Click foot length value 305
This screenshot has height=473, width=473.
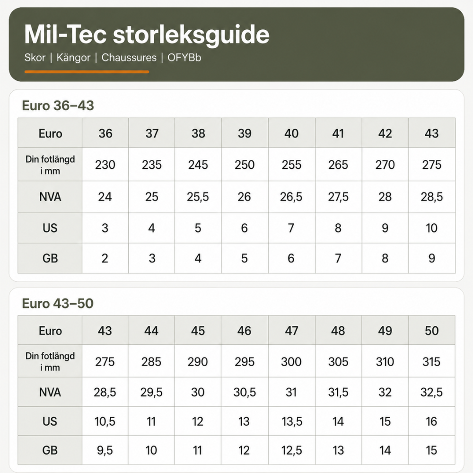pos(338,361)
